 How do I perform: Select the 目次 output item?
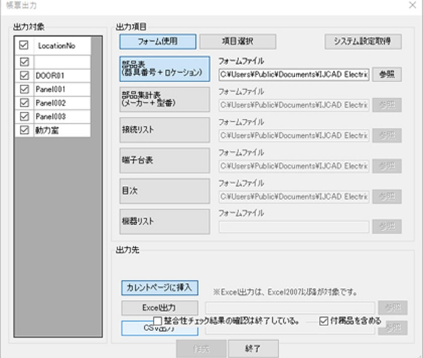165,191
